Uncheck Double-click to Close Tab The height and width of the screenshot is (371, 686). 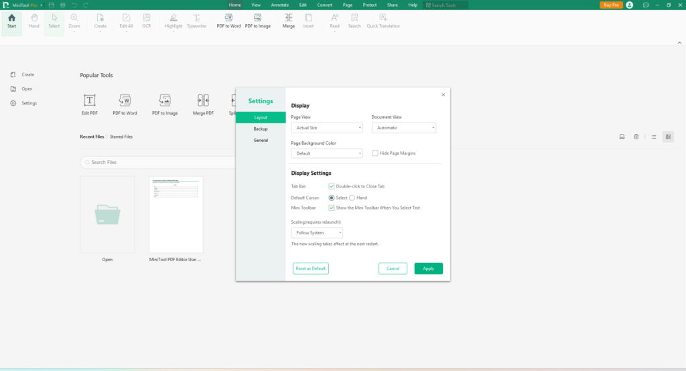(332, 186)
